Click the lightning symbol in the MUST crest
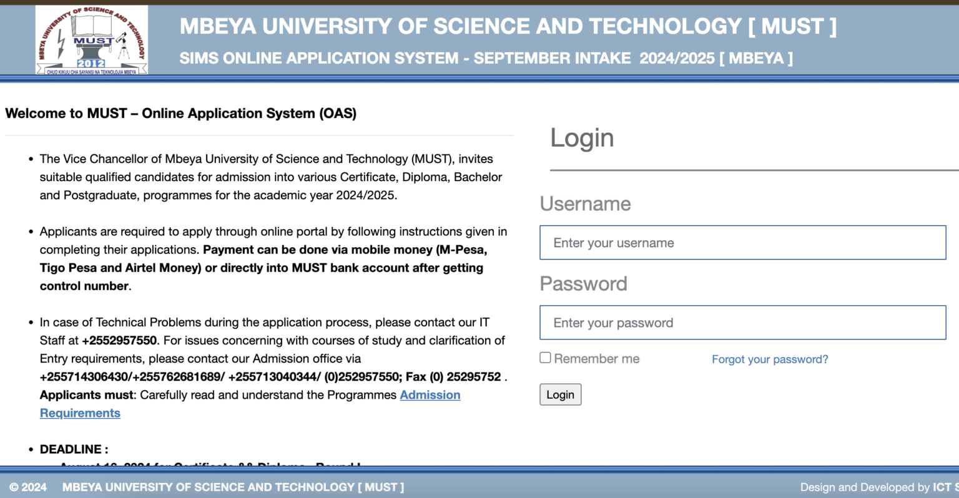 point(61,44)
